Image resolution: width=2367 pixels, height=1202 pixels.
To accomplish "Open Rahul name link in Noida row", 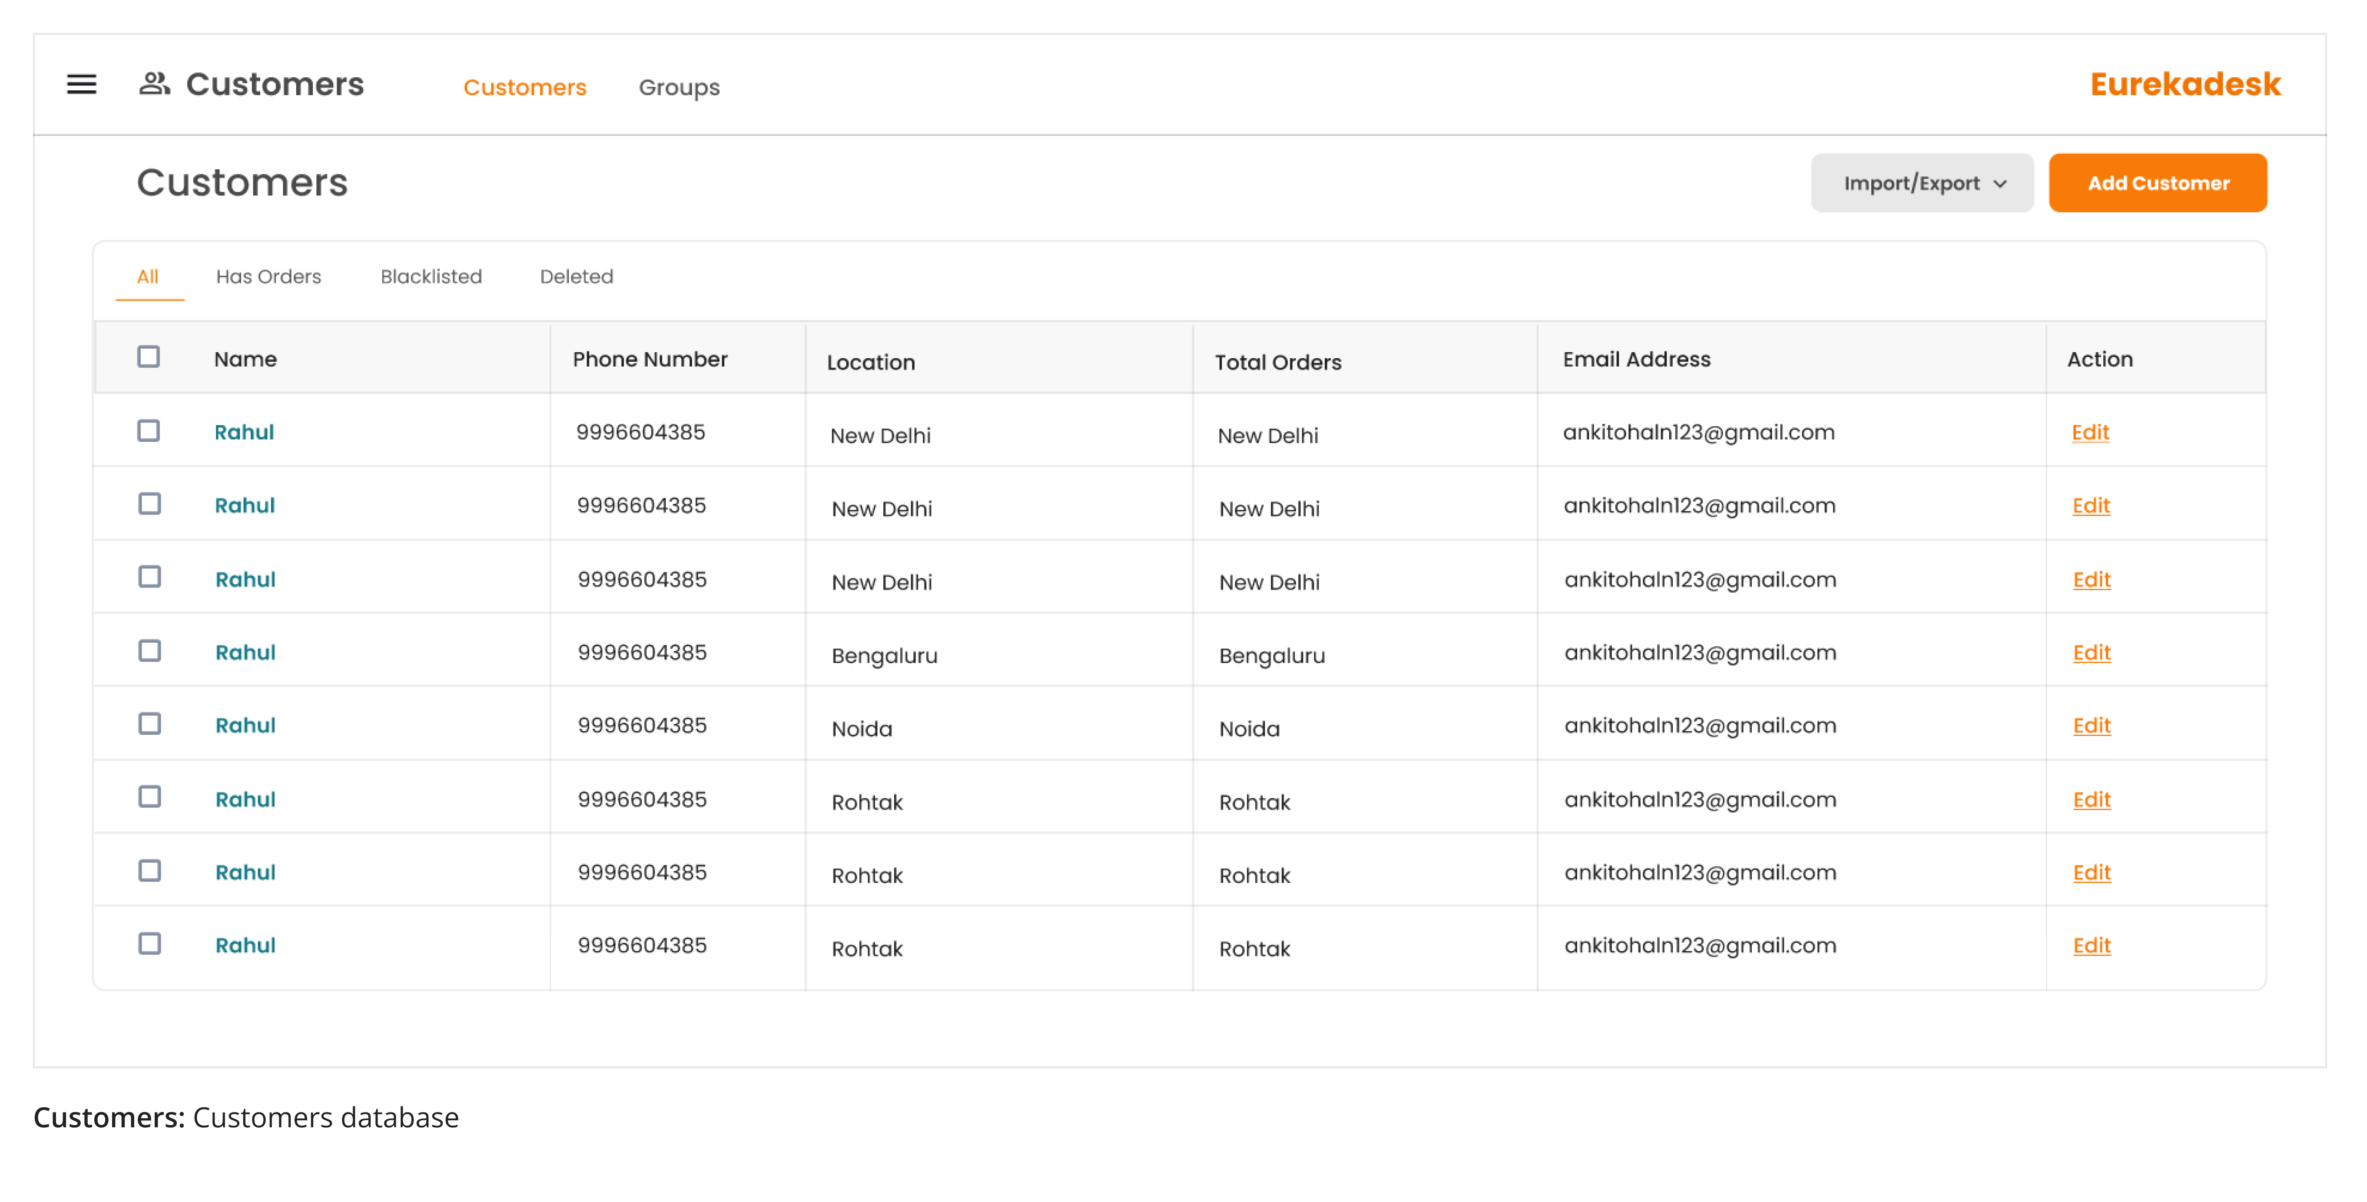I will point(245,726).
